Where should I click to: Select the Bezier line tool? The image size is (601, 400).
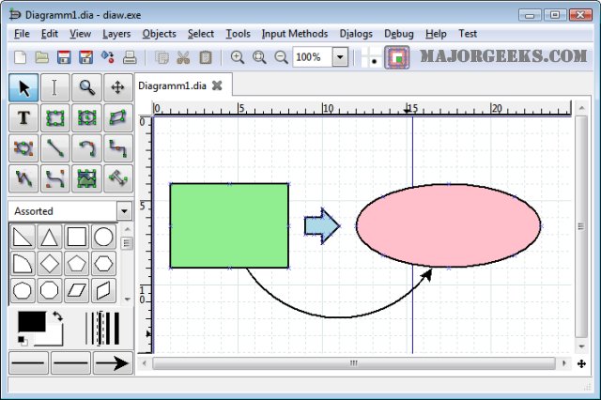click(54, 178)
